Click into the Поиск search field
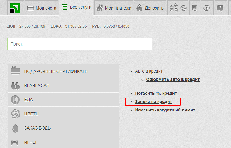Screen dimensions: 231x148 click(x=80, y=44)
